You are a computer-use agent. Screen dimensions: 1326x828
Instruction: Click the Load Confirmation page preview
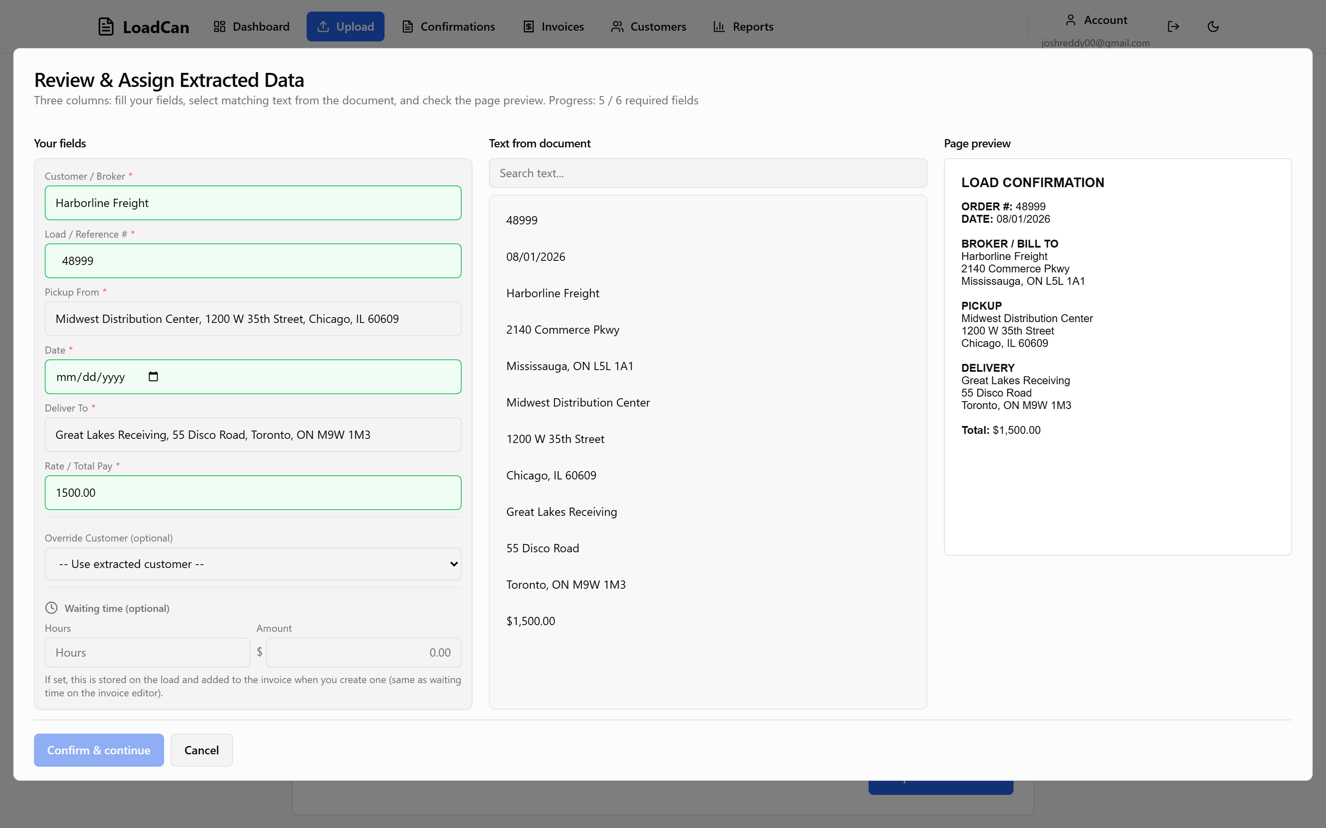(x=1118, y=356)
